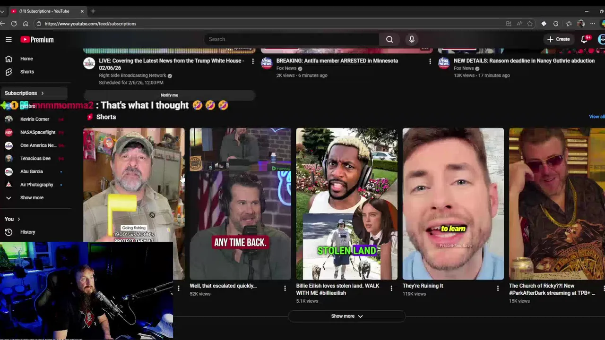Click They're Ruining It title text
605x340 pixels.
point(423,286)
